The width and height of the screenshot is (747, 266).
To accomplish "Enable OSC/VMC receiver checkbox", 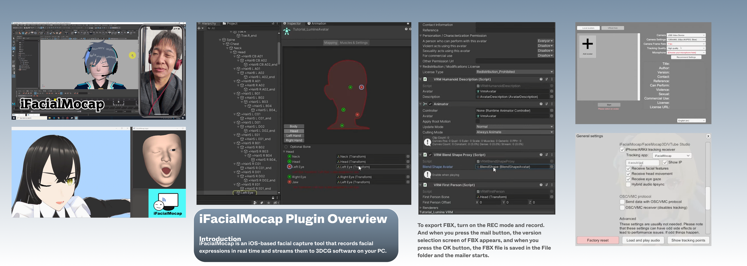I will [622, 208].
